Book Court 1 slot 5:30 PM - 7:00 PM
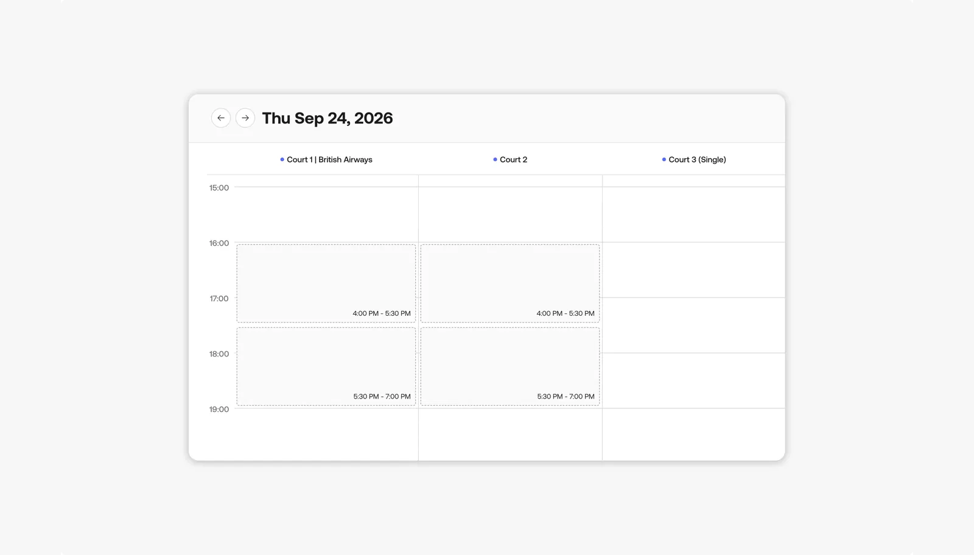The width and height of the screenshot is (974, 555). coord(326,366)
